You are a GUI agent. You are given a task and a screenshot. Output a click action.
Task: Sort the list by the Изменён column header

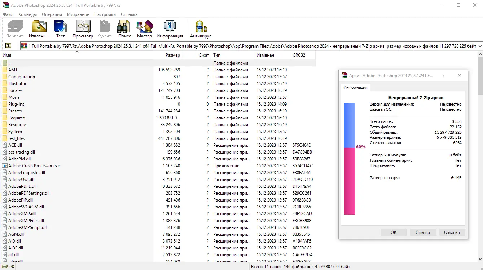coord(272,55)
